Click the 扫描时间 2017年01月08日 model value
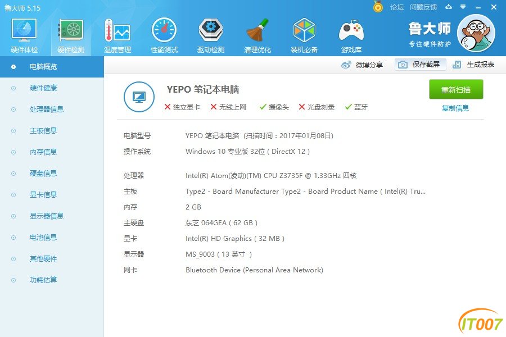 point(259,136)
